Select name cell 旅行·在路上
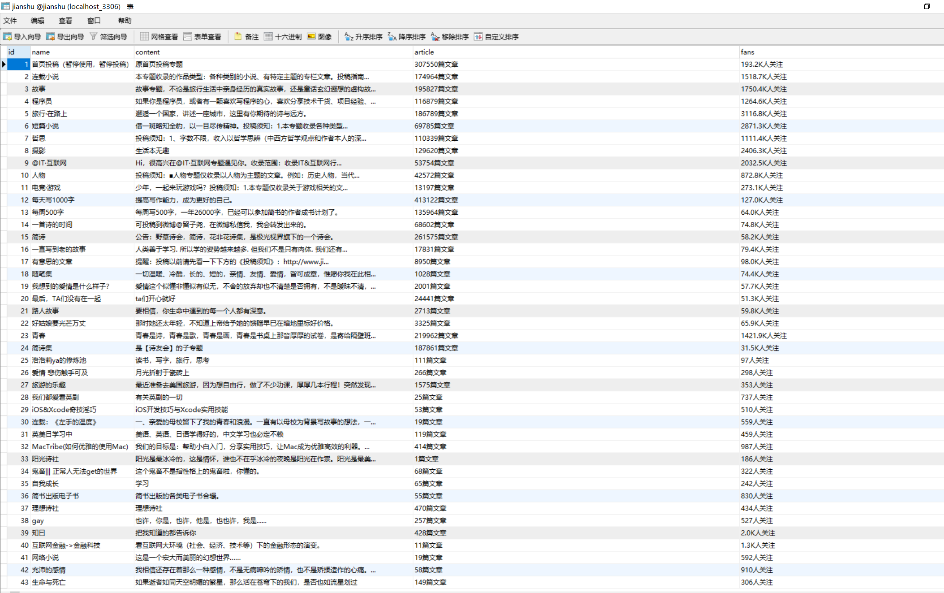944x593 pixels. coord(82,114)
